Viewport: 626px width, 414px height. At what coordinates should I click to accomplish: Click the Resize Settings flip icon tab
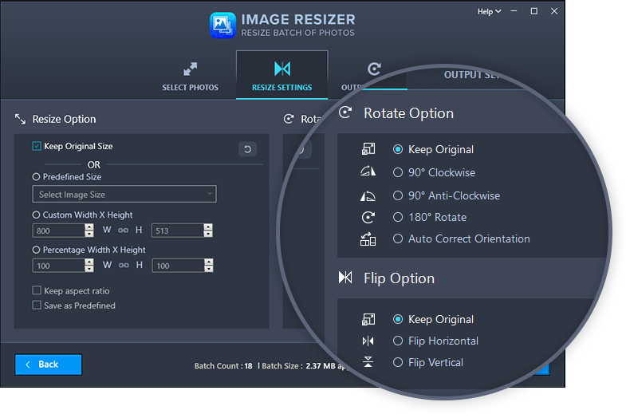(282, 69)
